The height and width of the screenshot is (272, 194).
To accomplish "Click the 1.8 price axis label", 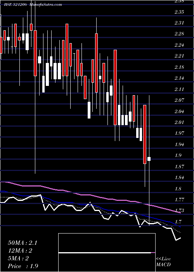I will [178, 188].
